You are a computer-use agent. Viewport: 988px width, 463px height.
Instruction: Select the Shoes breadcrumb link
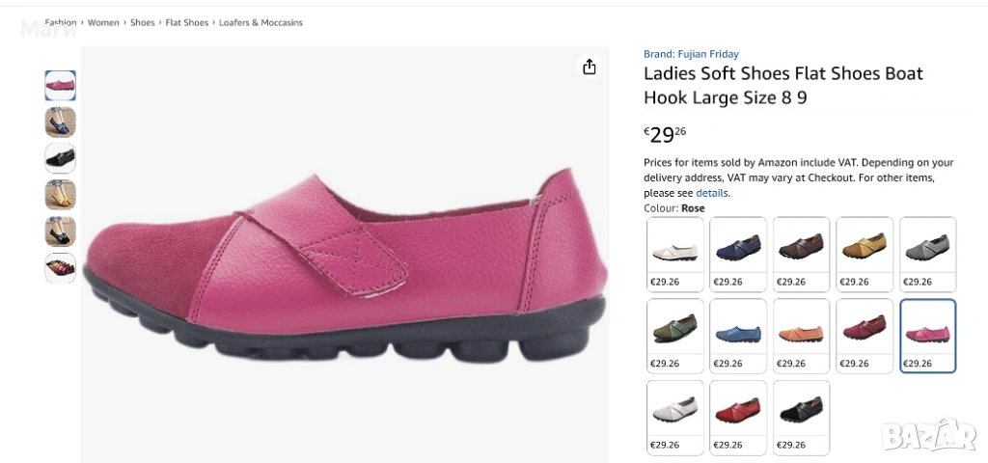(142, 22)
